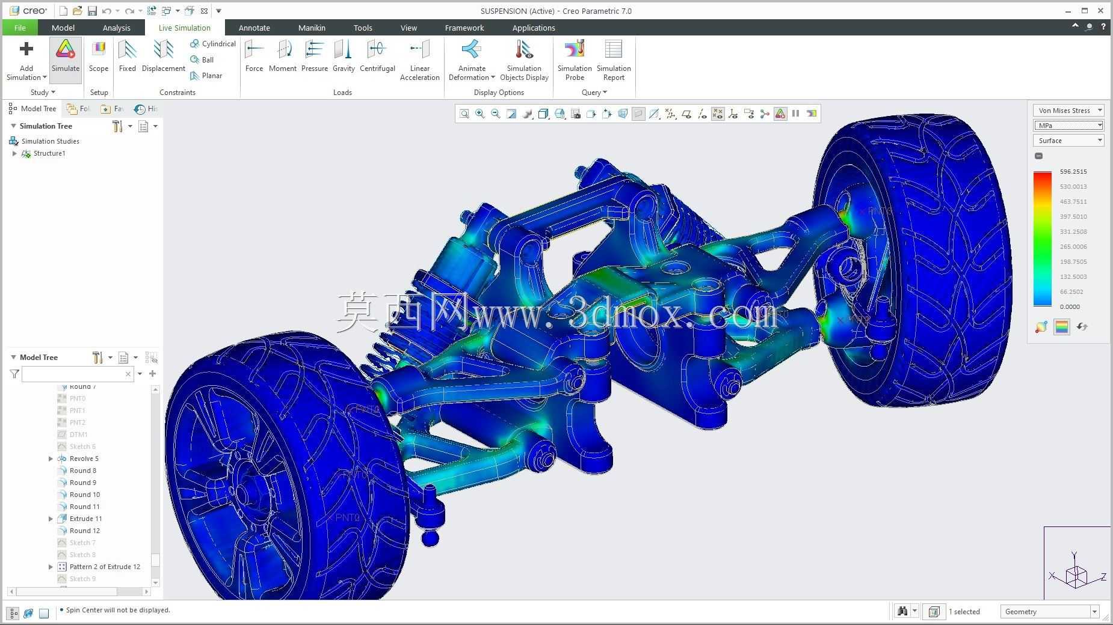Toggle the spin center icon in graphics toolbar
This screenshot has height=625, width=1113.
[764, 114]
